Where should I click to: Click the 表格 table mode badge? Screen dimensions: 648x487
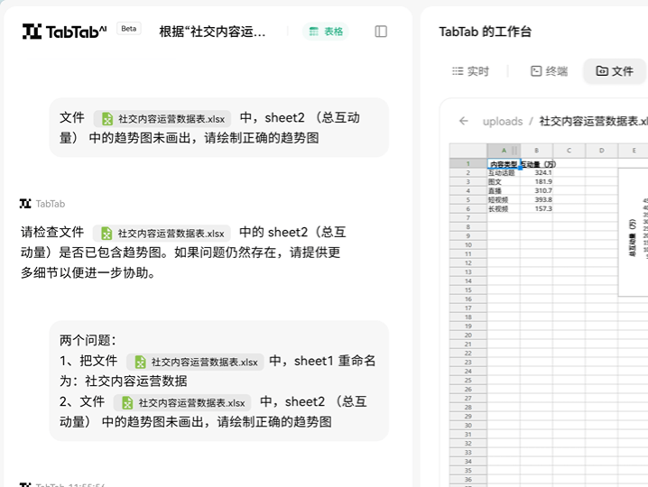click(326, 32)
